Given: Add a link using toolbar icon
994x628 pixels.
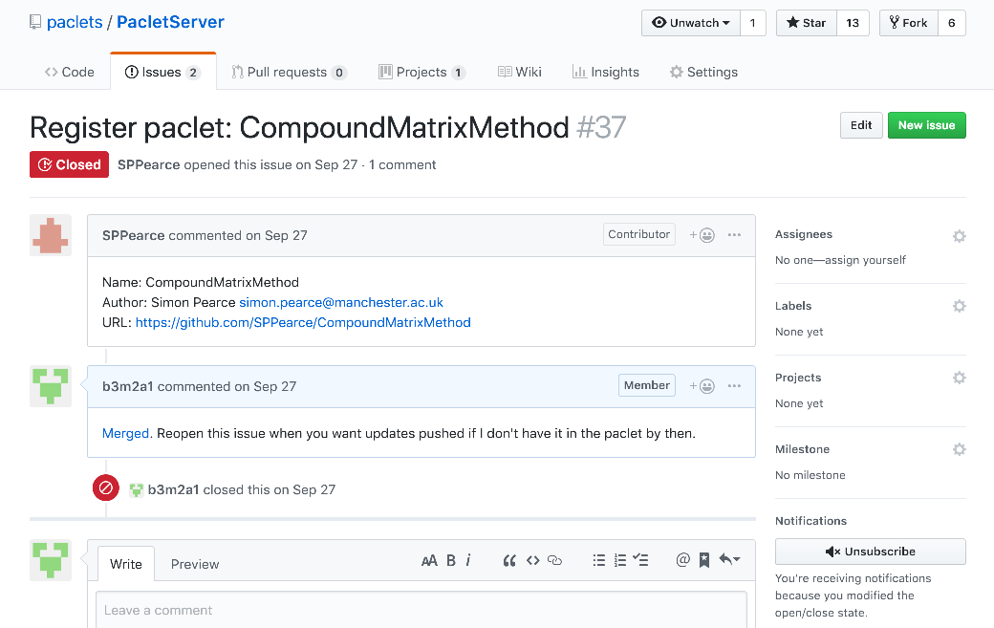Looking at the screenshot, I should (x=554, y=560).
